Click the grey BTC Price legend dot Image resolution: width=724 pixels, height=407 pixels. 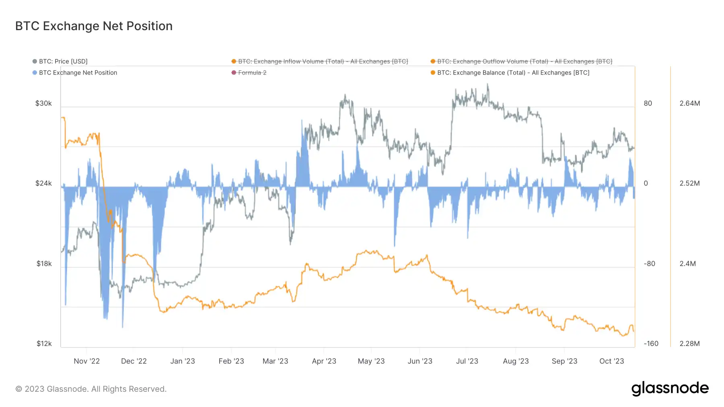(35, 61)
